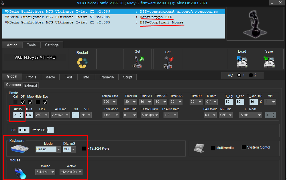Click the Restart recycle icon
This screenshot has height=180, width=287.
[x=82, y=63]
